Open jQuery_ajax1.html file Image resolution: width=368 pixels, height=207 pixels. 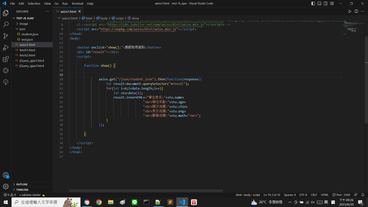pos(32,60)
